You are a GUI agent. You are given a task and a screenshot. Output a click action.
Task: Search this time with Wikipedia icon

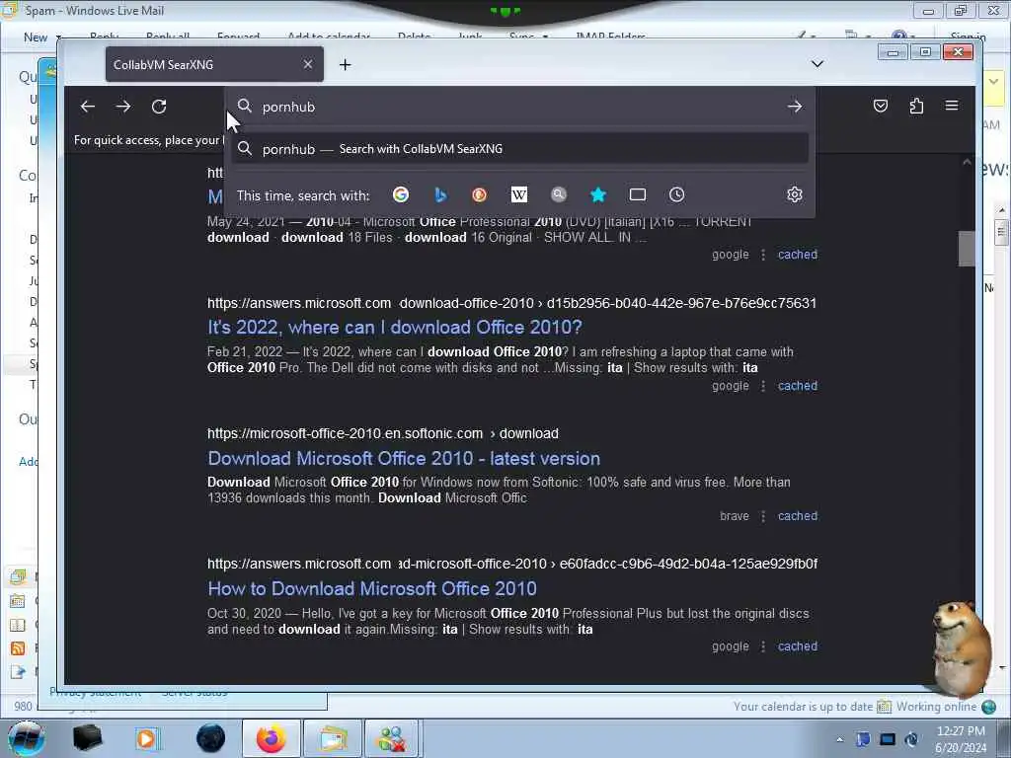pyautogui.click(x=519, y=194)
